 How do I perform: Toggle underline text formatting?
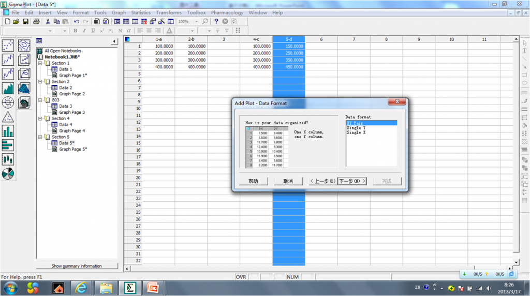pyautogui.click(x=93, y=31)
